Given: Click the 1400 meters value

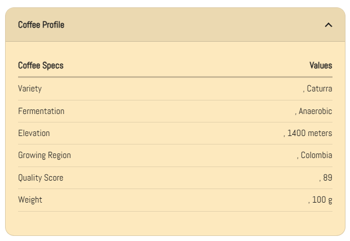Looking at the screenshot, I should 309,133.
